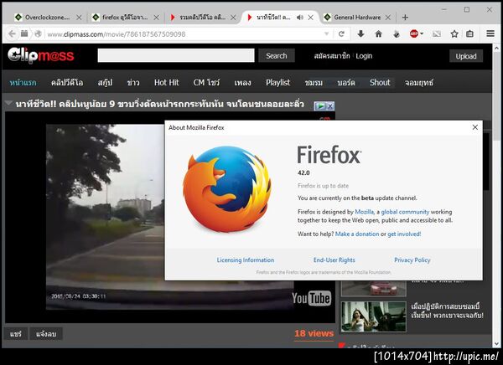The height and width of the screenshot is (365, 503).
Task: Close the 'รวมคลิปวิดีโอ' tab
Action: pos(234,18)
